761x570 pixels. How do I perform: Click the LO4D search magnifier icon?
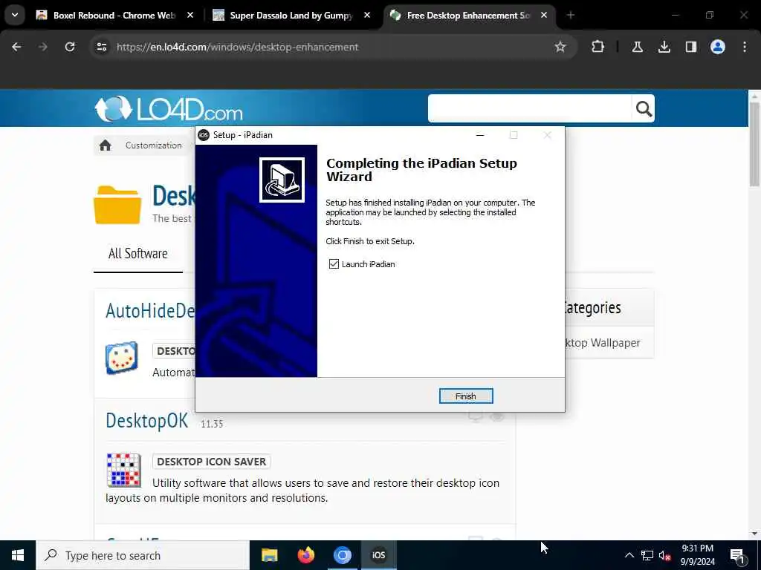(643, 108)
